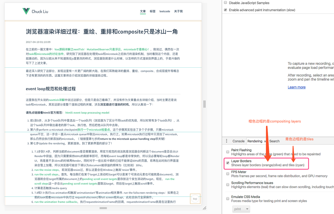Click the article title heading

tap(102, 32)
